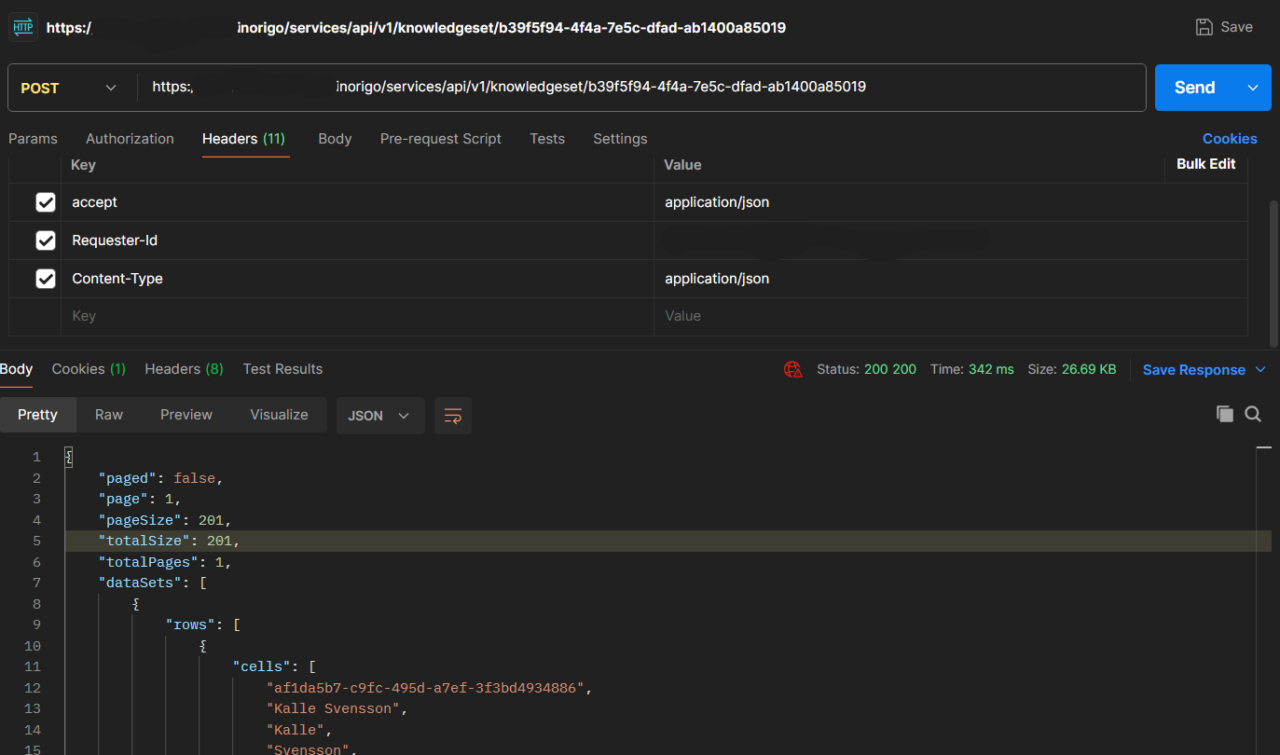Open the POST method dropdown
The height and width of the screenshot is (755, 1280).
pos(70,88)
